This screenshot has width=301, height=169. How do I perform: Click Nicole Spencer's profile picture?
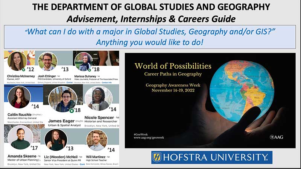(x=99, y=98)
